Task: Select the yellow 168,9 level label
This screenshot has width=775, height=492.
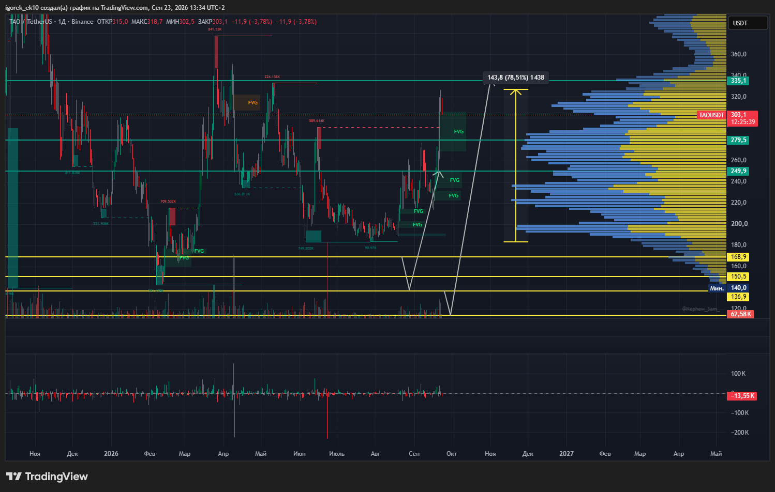Action: point(738,257)
